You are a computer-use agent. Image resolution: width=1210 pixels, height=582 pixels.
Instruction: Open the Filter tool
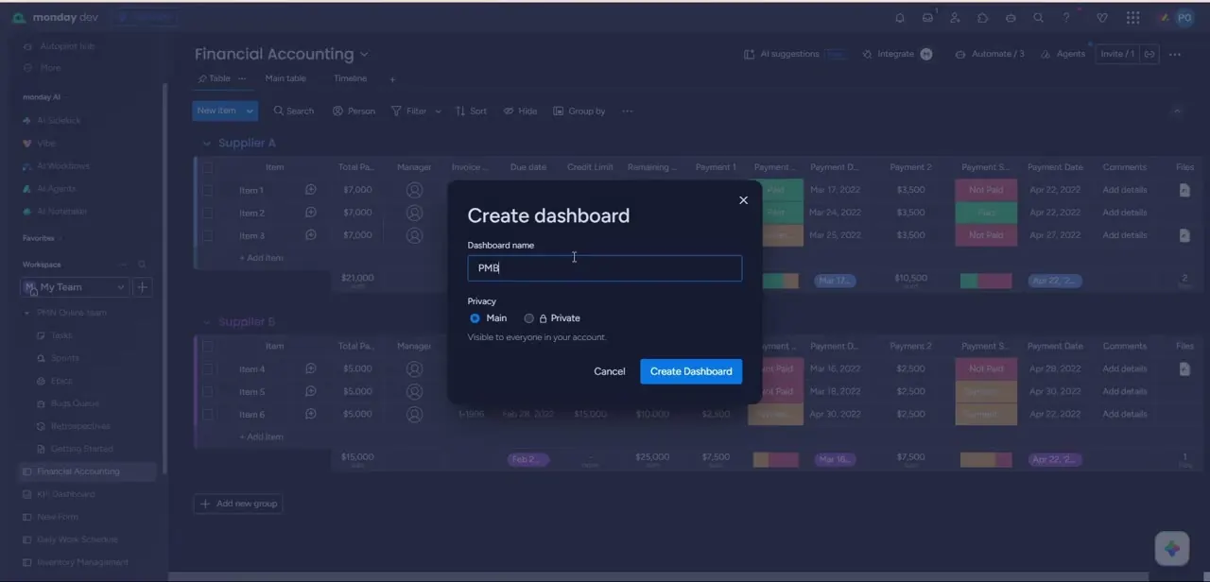409,111
